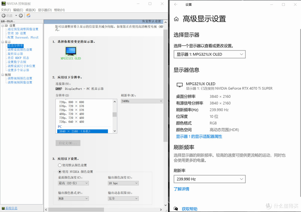301x212 pixels.
Task: Click resolution list scroll-up arrow
Action: coord(115,102)
